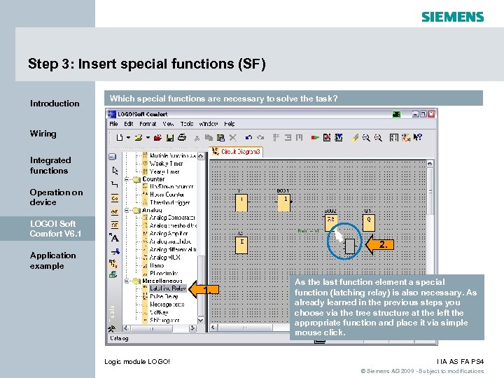The width and height of the screenshot is (504, 378).
Task: Select the GF basic functions tool
Action: (115, 211)
